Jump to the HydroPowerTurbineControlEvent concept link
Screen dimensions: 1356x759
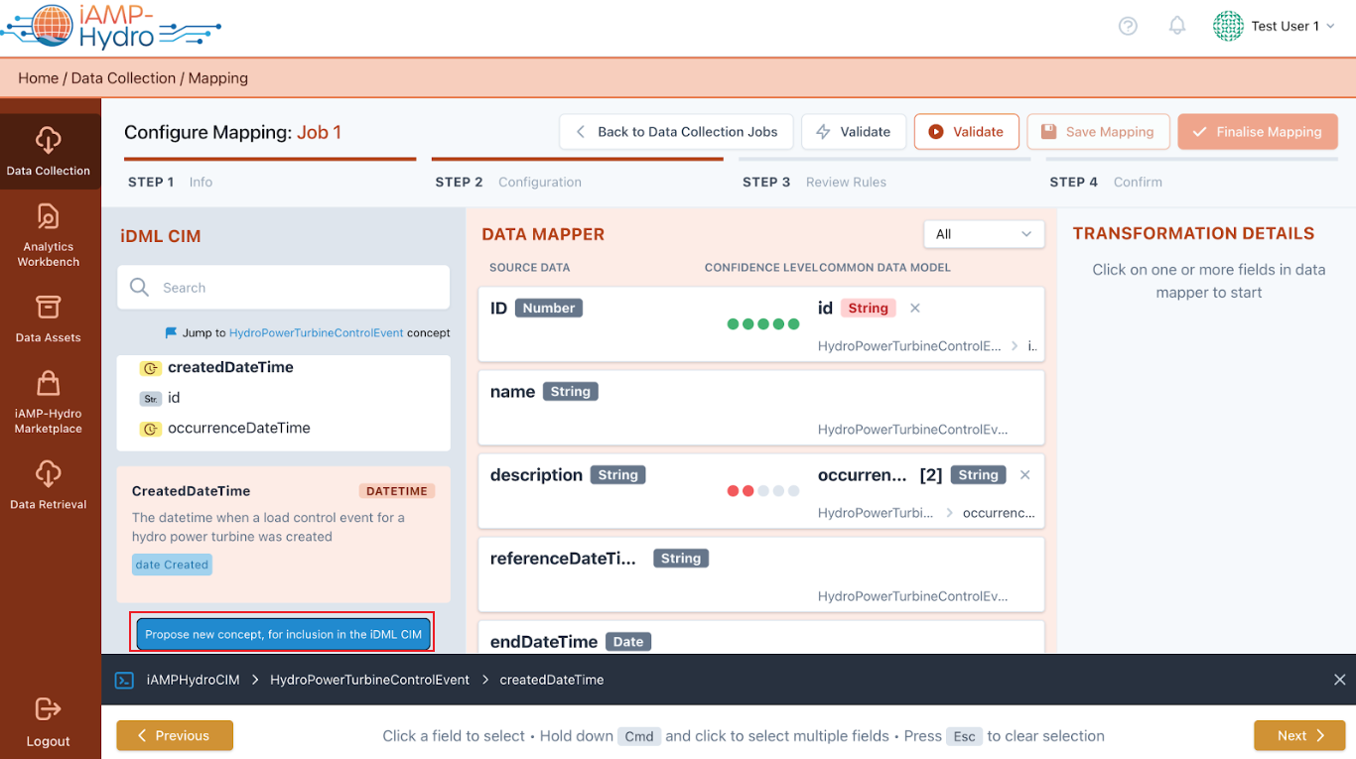316,333
